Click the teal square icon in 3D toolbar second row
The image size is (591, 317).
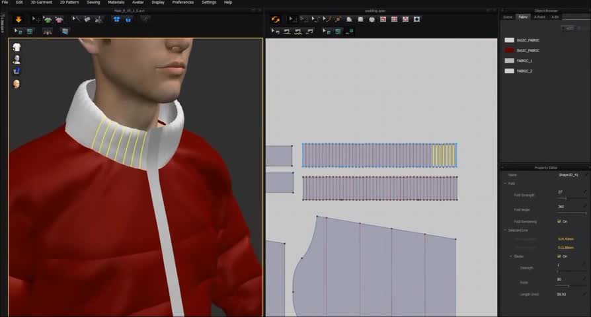click(x=29, y=32)
